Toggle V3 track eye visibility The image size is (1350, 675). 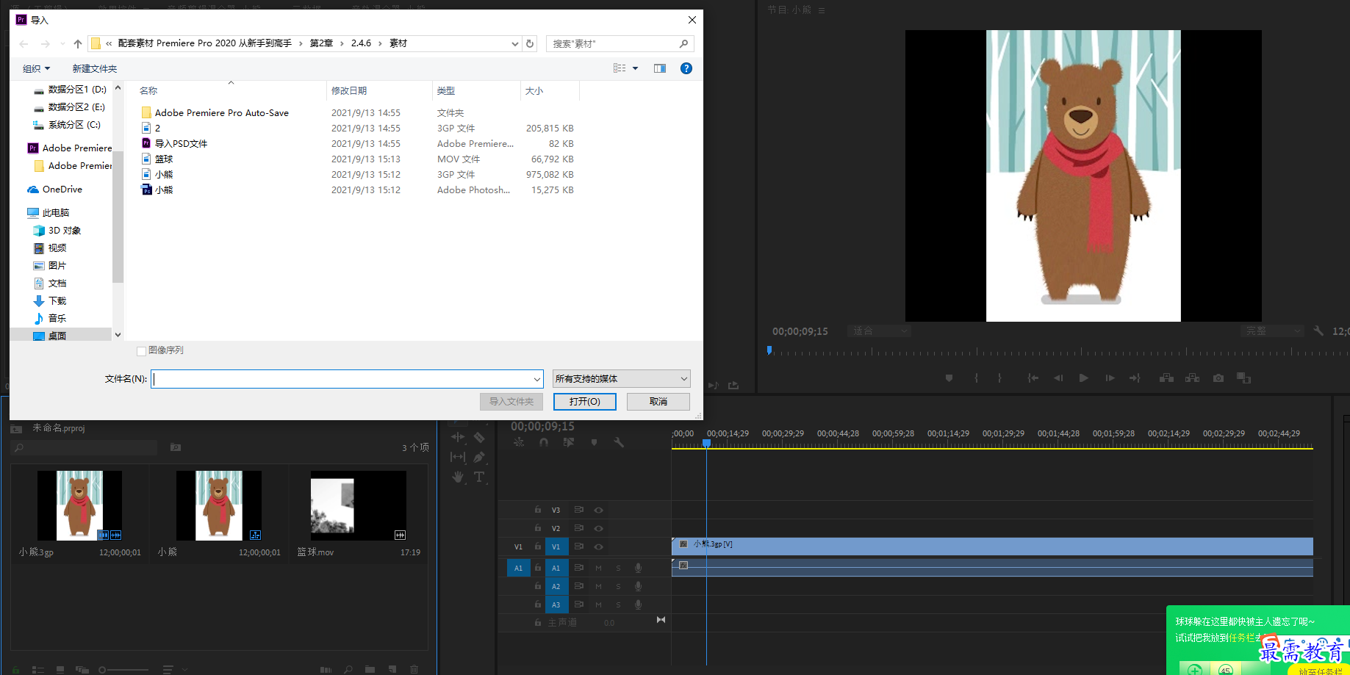[598, 510]
